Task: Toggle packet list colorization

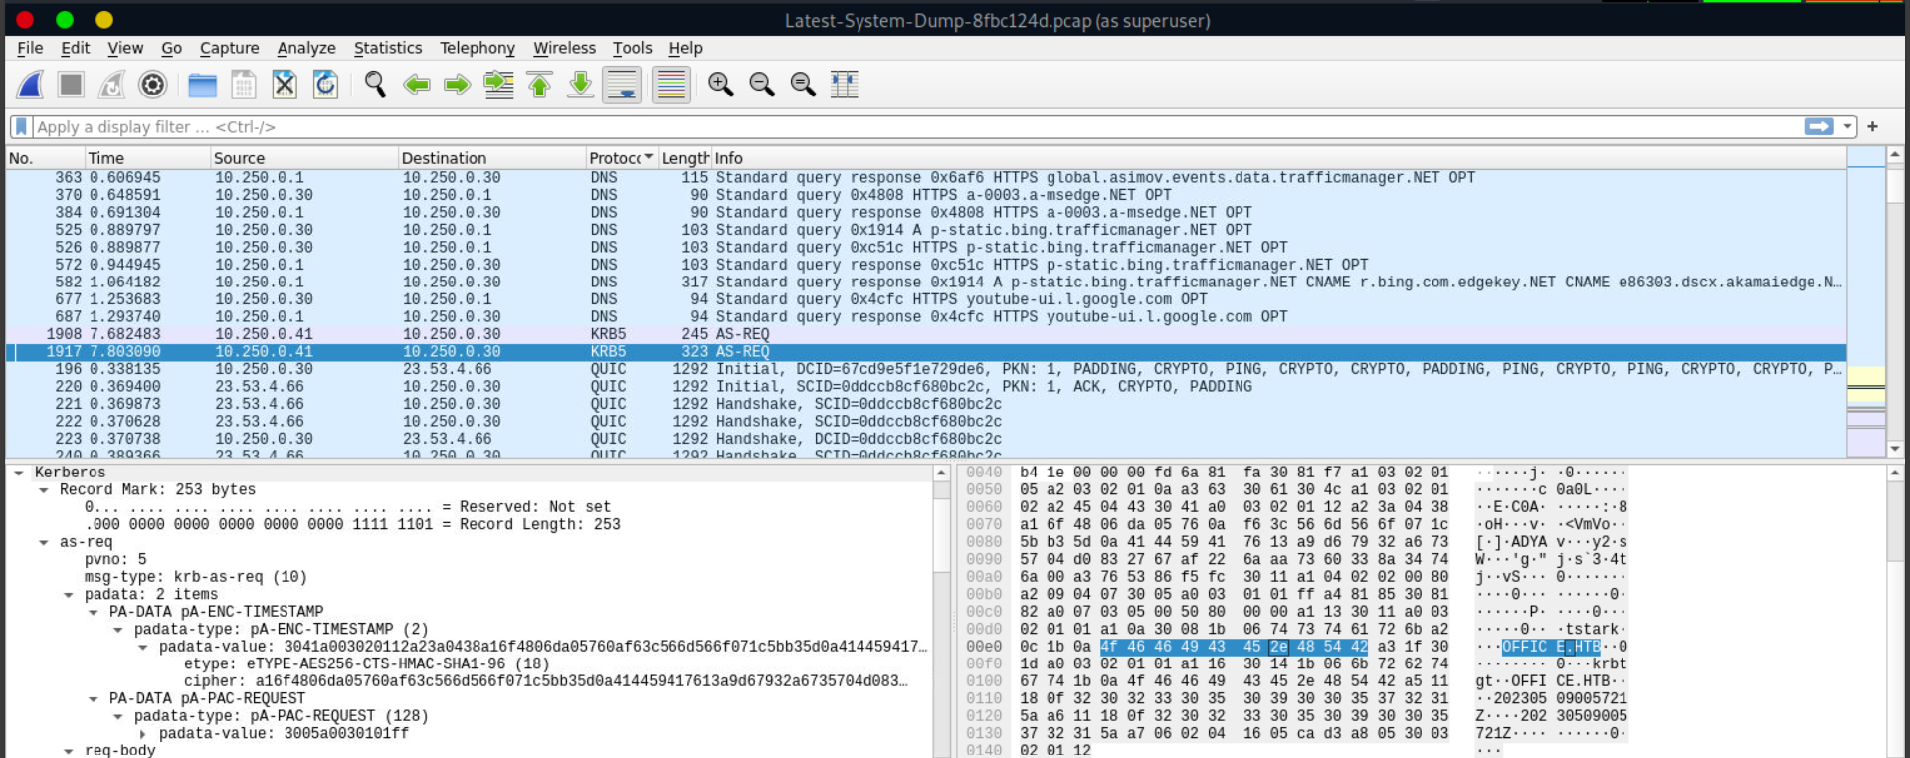Action: [x=671, y=85]
